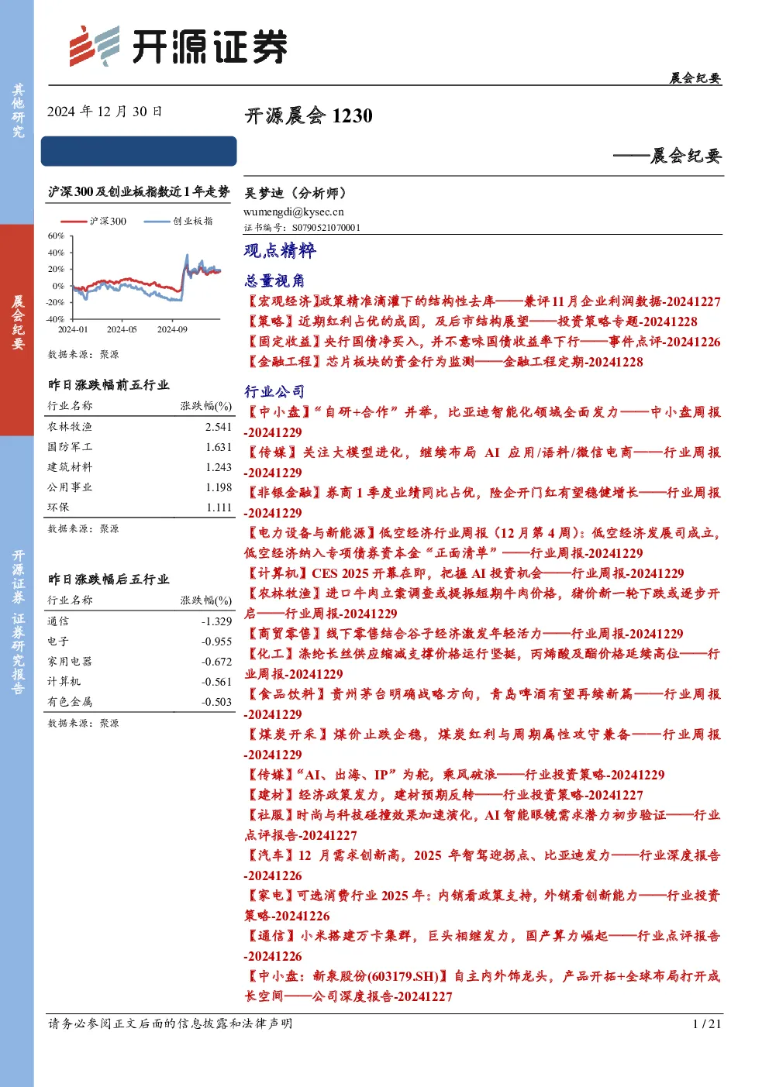This screenshot has width=769, height=1087.
Task: Click the 国防军工 table row
Action: click(140, 447)
